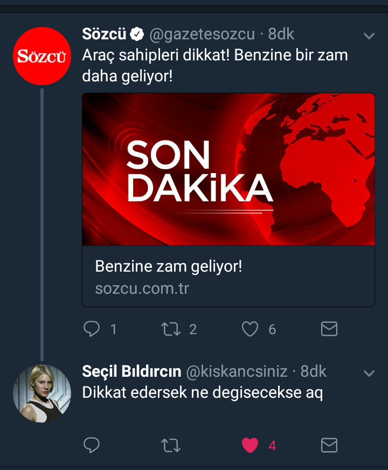Screen dimensions: 388x470
Task: Open the 'Benzine zam geliyor!' headline link
Action: (169, 266)
